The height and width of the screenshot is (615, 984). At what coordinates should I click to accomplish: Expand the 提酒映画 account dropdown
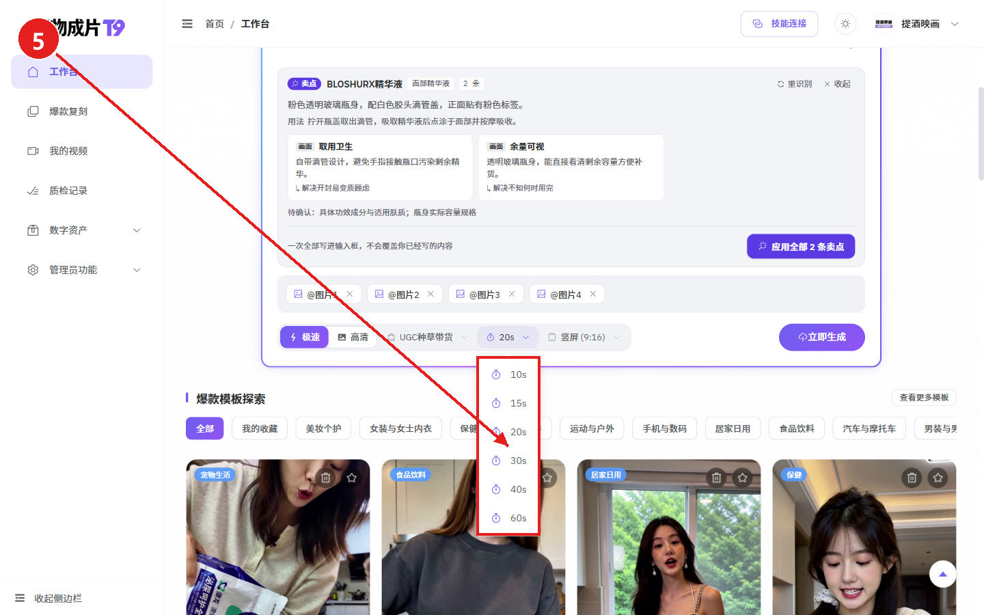[917, 24]
